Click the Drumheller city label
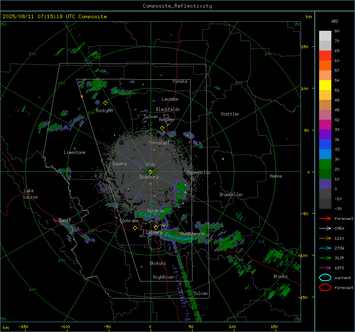355x332 pixels. pyautogui.click(x=231, y=195)
